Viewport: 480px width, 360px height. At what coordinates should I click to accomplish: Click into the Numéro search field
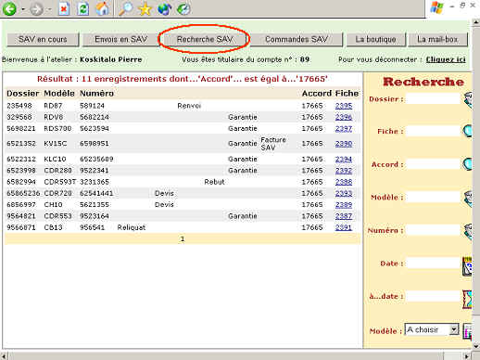tap(433, 230)
